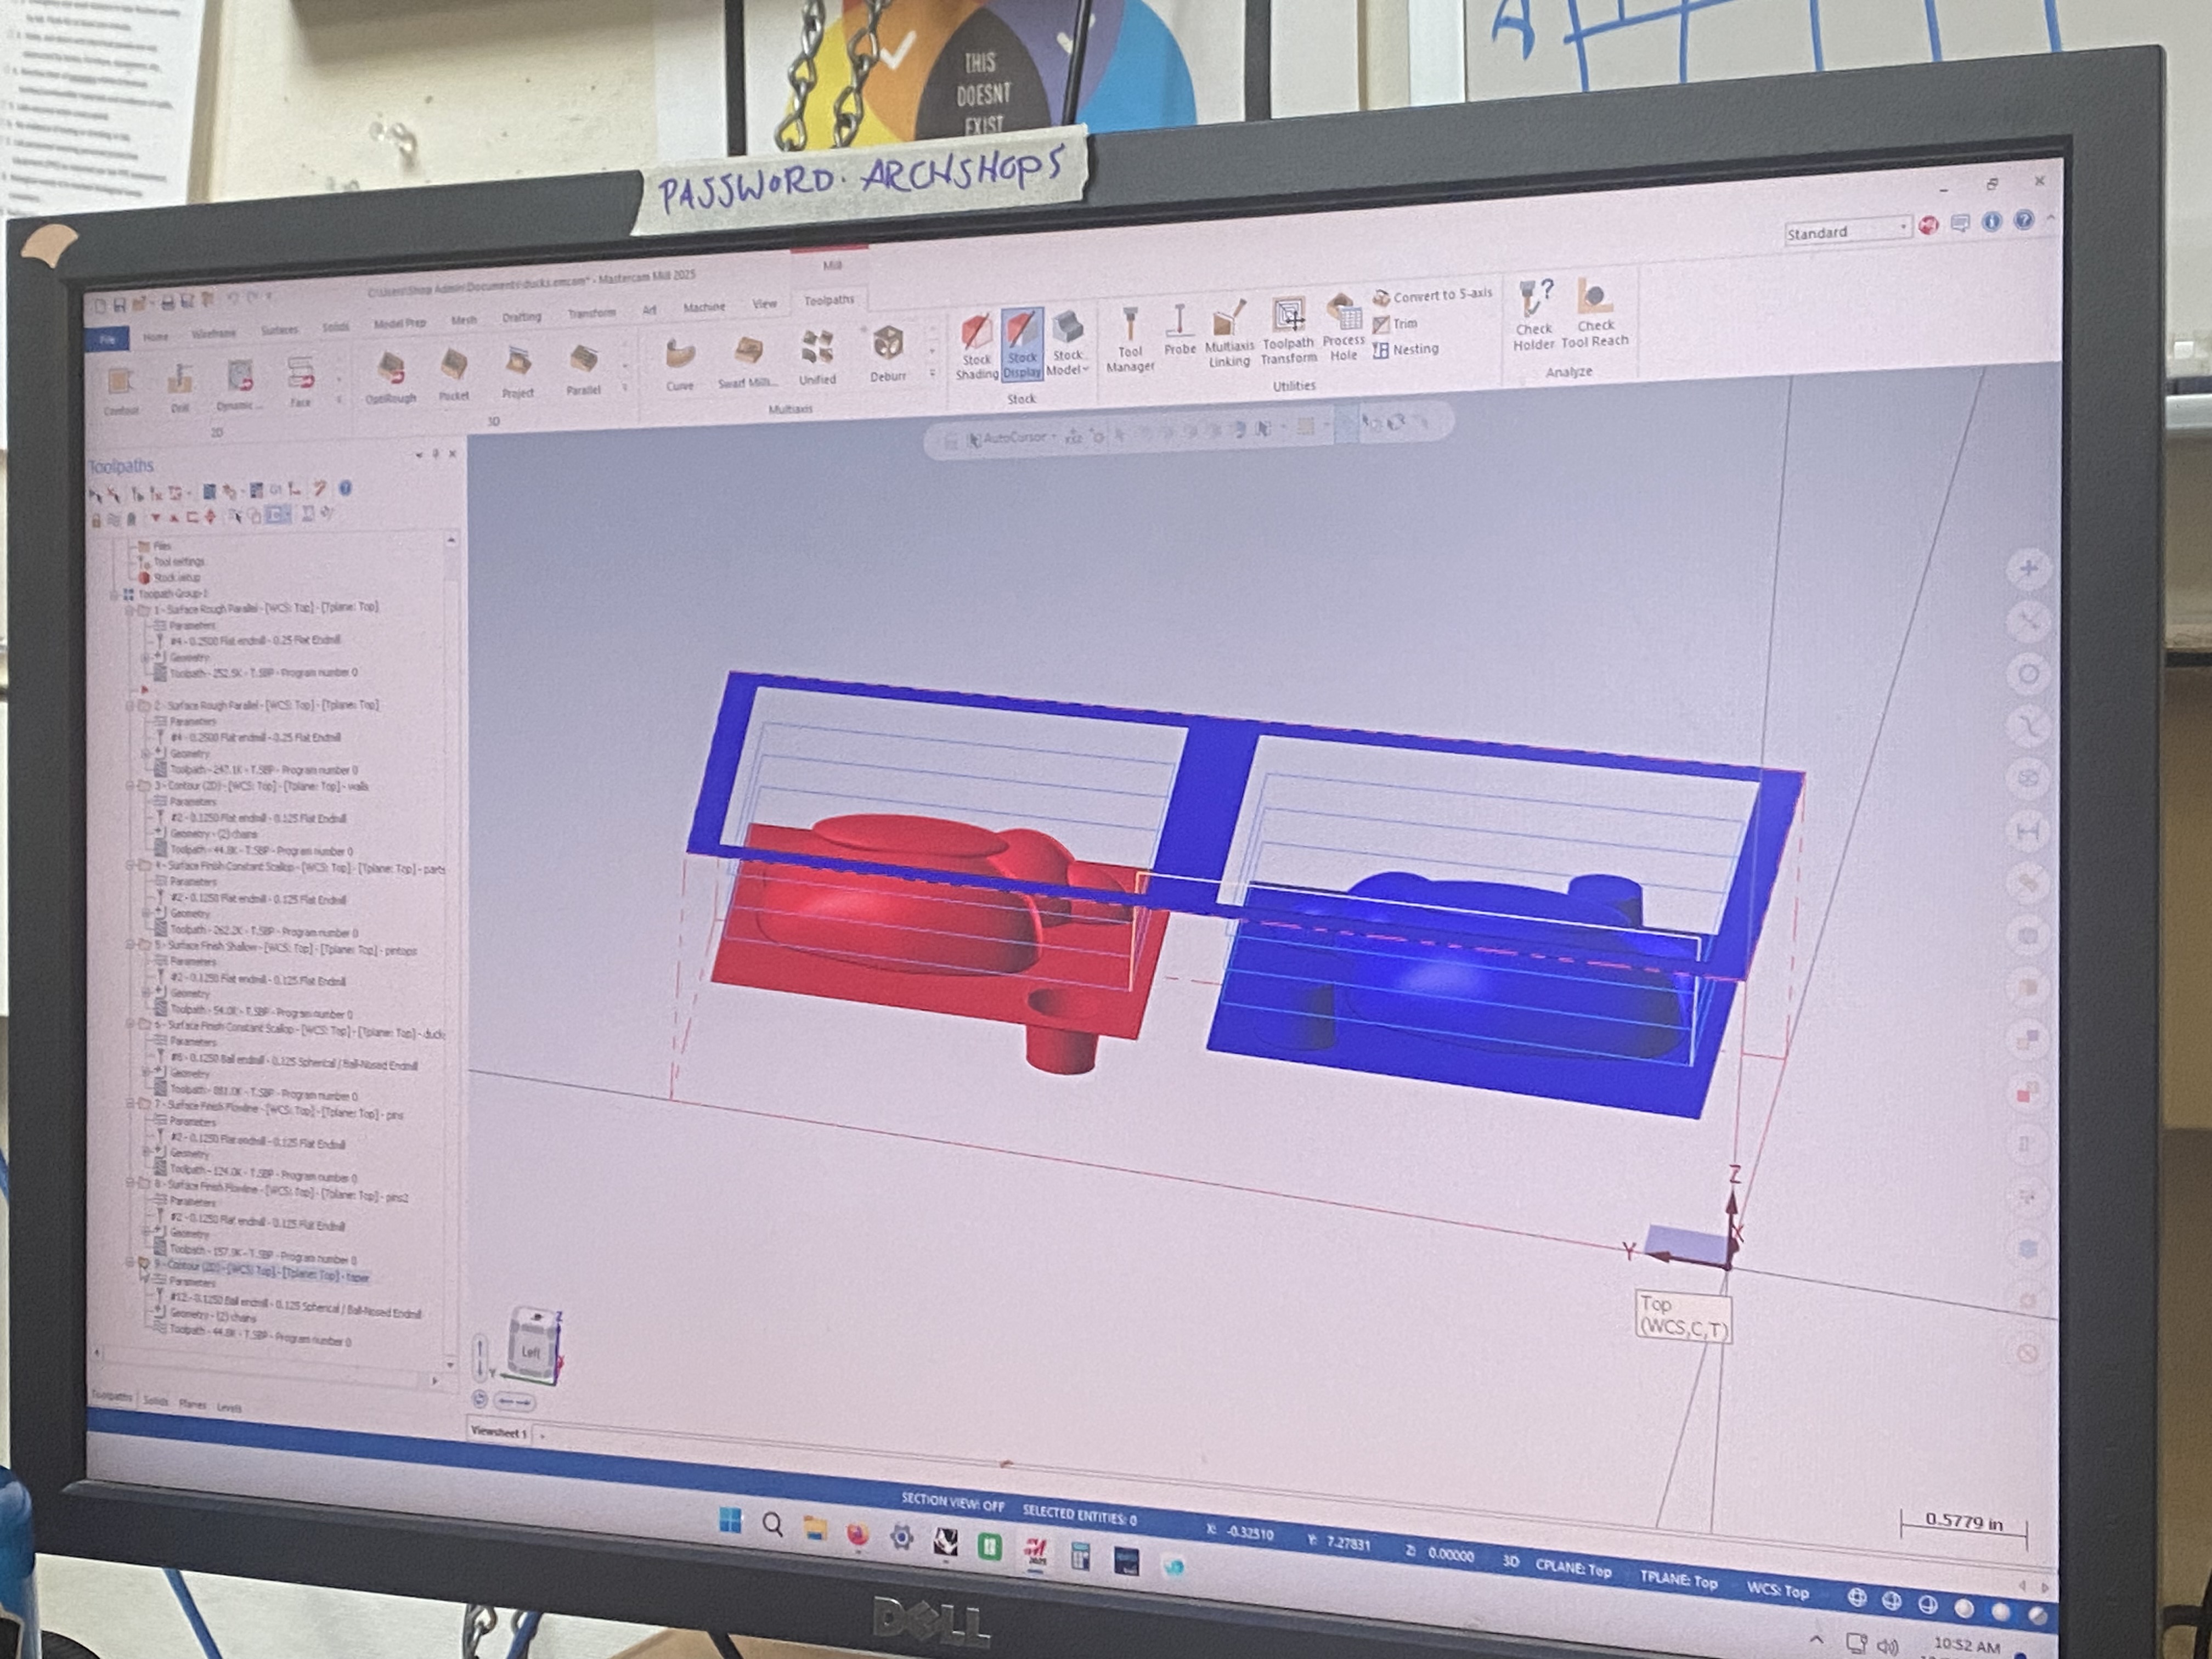Viewport: 2212px width, 1659px height.
Task: Open Toolpath Transform utility
Action: pyautogui.click(x=1288, y=331)
